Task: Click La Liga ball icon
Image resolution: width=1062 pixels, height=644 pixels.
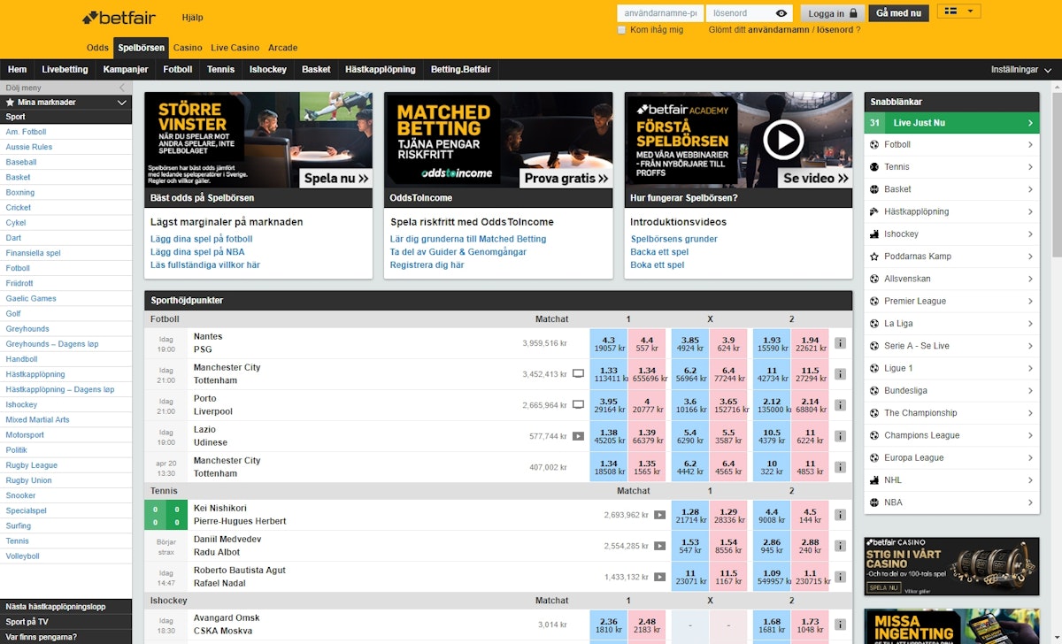Action: click(x=874, y=324)
